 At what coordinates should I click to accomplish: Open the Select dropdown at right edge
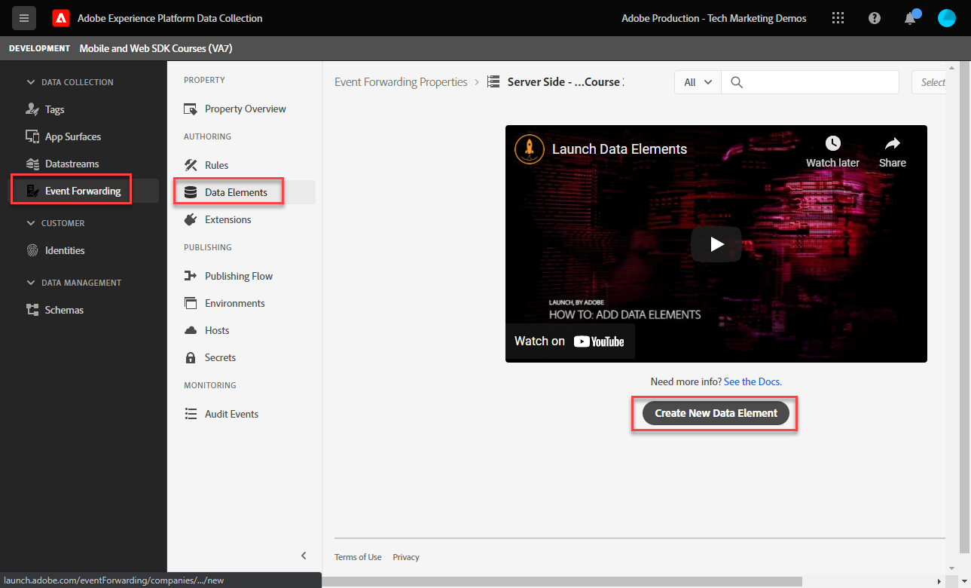930,82
